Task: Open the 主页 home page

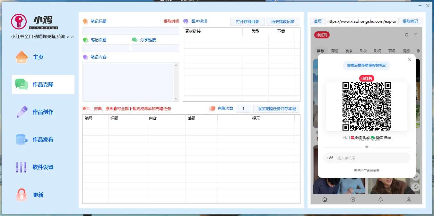Action: pyautogui.click(x=38, y=57)
